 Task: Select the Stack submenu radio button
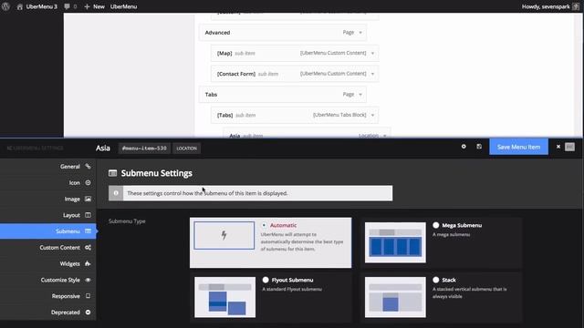click(x=436, y=280)
